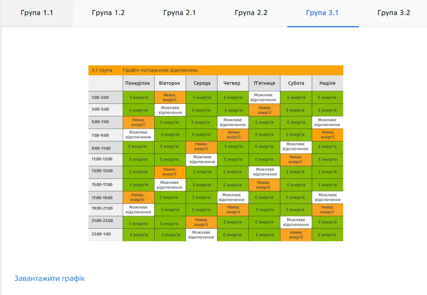The image size is (427, 295).
Task: Select the П'ятниця column header
Action: pyautogui.click(x=264, y=83)
